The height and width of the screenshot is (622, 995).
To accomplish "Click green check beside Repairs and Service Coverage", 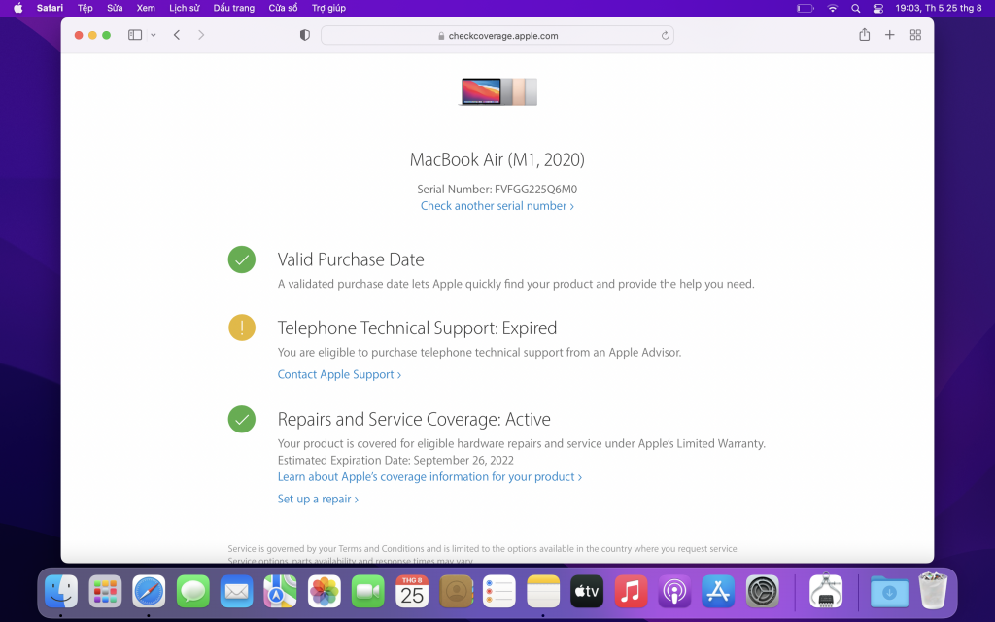I will (x=242, y=419).
